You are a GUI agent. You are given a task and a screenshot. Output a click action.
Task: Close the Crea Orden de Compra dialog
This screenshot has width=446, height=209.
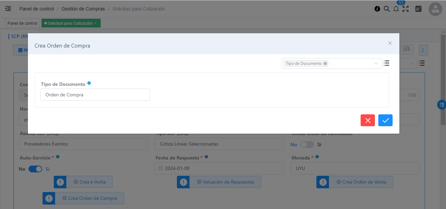coord(390,43)
